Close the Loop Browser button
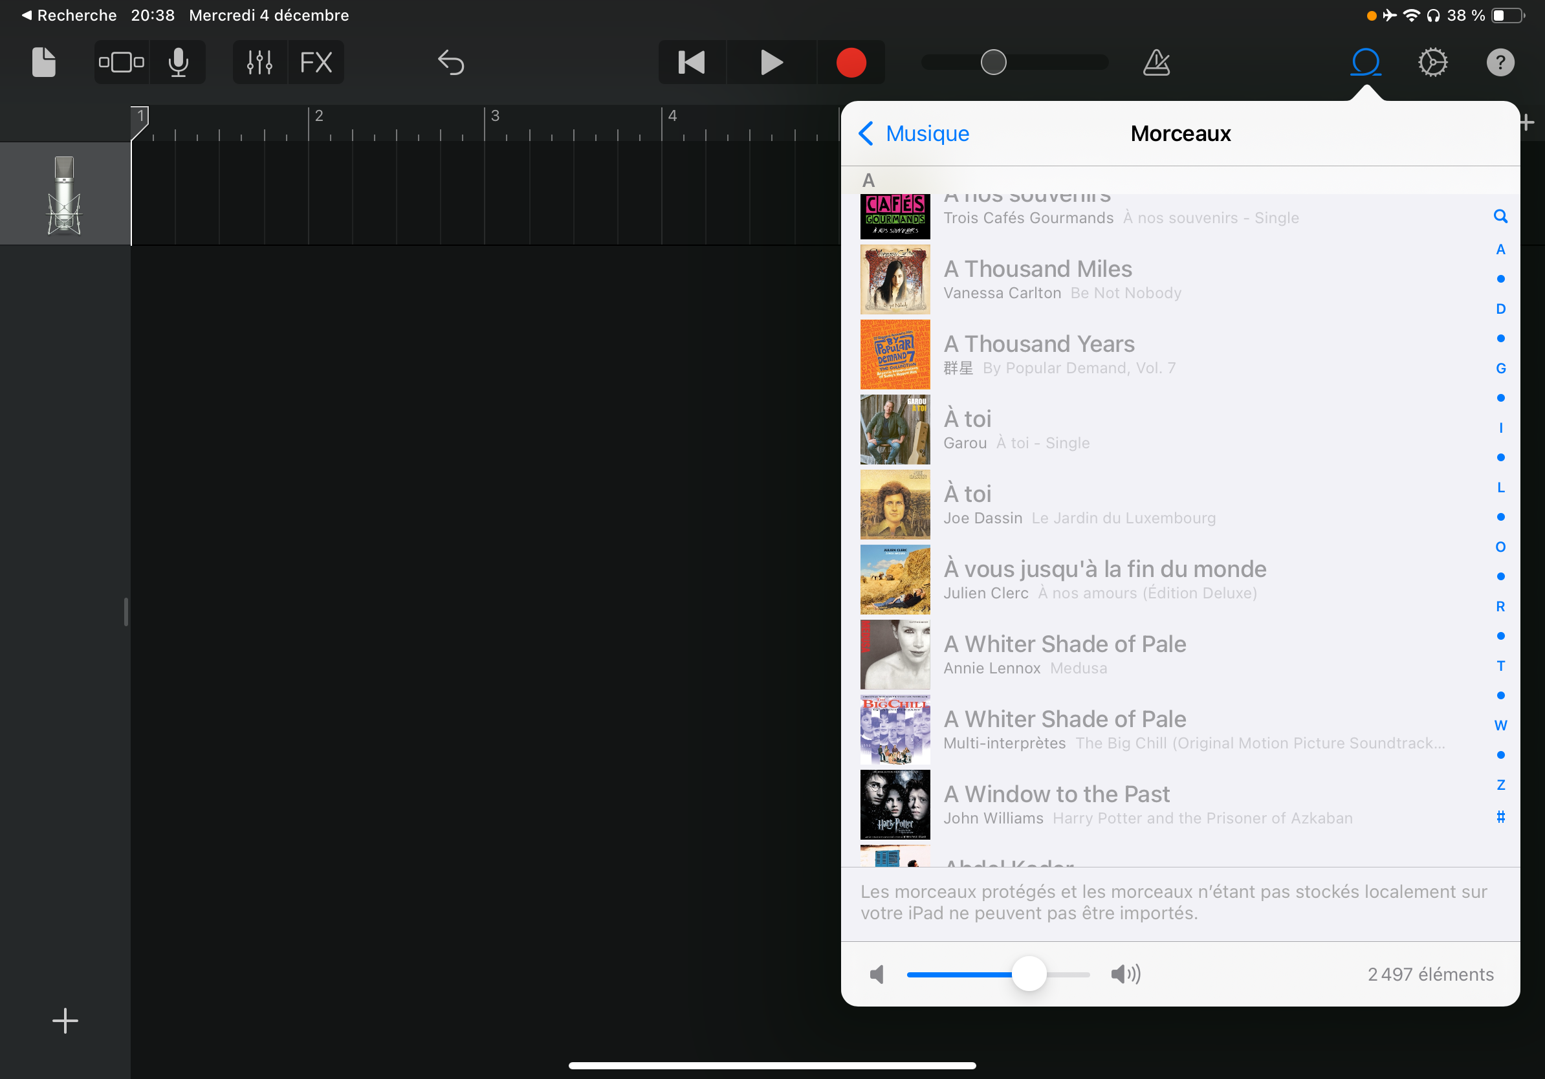Image resolution: width=1545 pixels, height=1079 pixels. pos(1365,63)
